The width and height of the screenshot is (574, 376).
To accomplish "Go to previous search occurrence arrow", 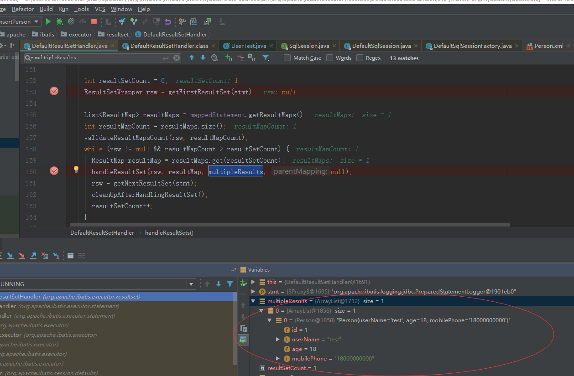I will pos(192,58).
